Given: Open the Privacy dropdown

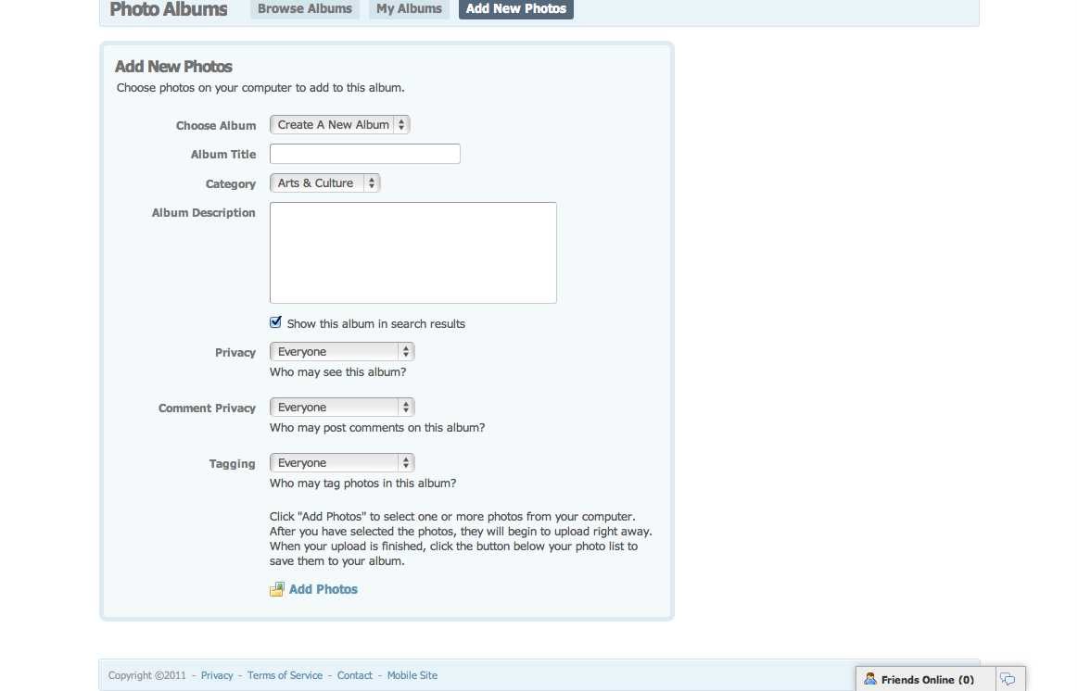Looking at the screenshot, I should tap(342, 352).
